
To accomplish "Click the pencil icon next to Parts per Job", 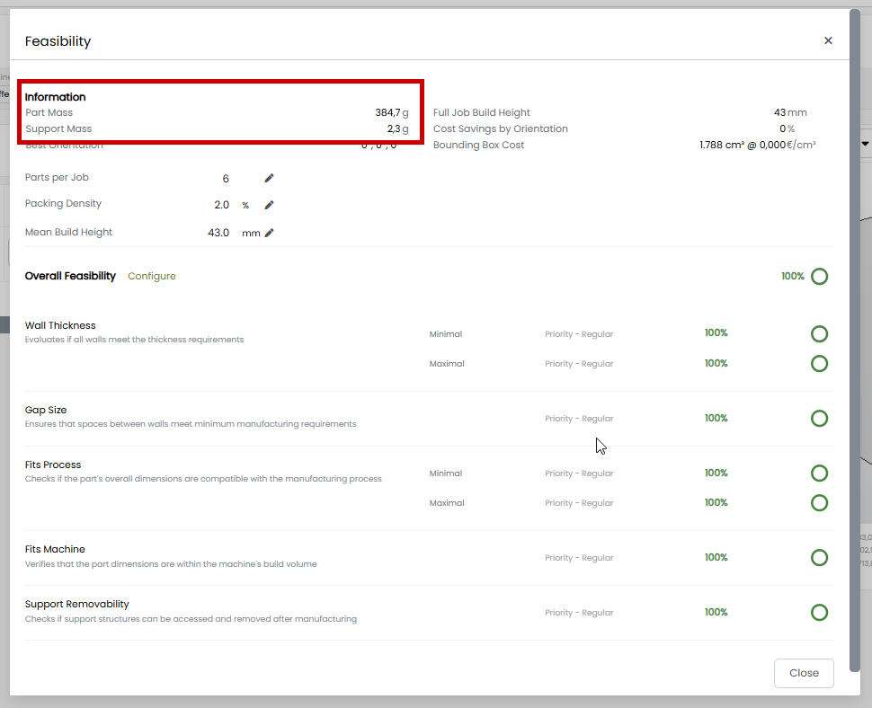I will (x=269, y=179).
